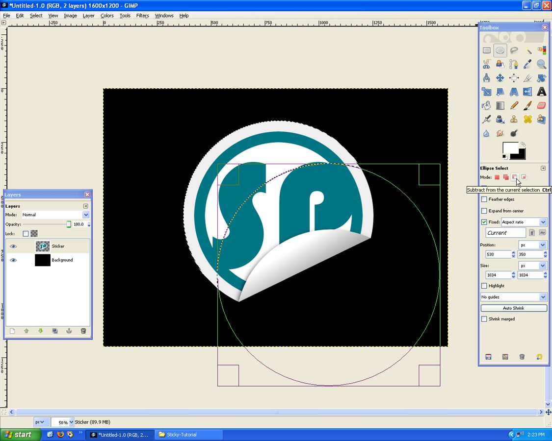Image resolution: width=552 pixels, height=441 pixels.
Task: Select the Perspective tool
Action: 514,92
